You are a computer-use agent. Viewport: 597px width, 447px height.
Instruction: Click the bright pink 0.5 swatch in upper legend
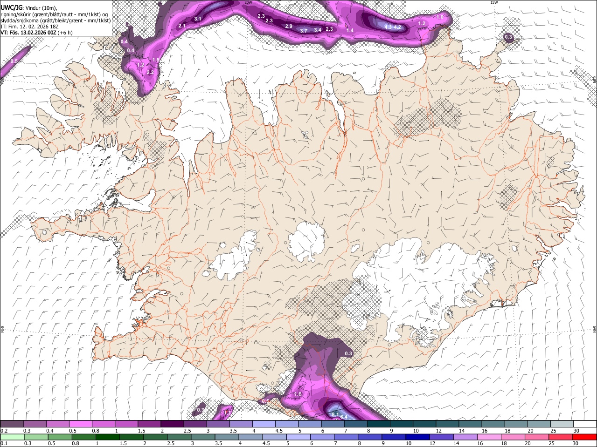pos(80,424)
